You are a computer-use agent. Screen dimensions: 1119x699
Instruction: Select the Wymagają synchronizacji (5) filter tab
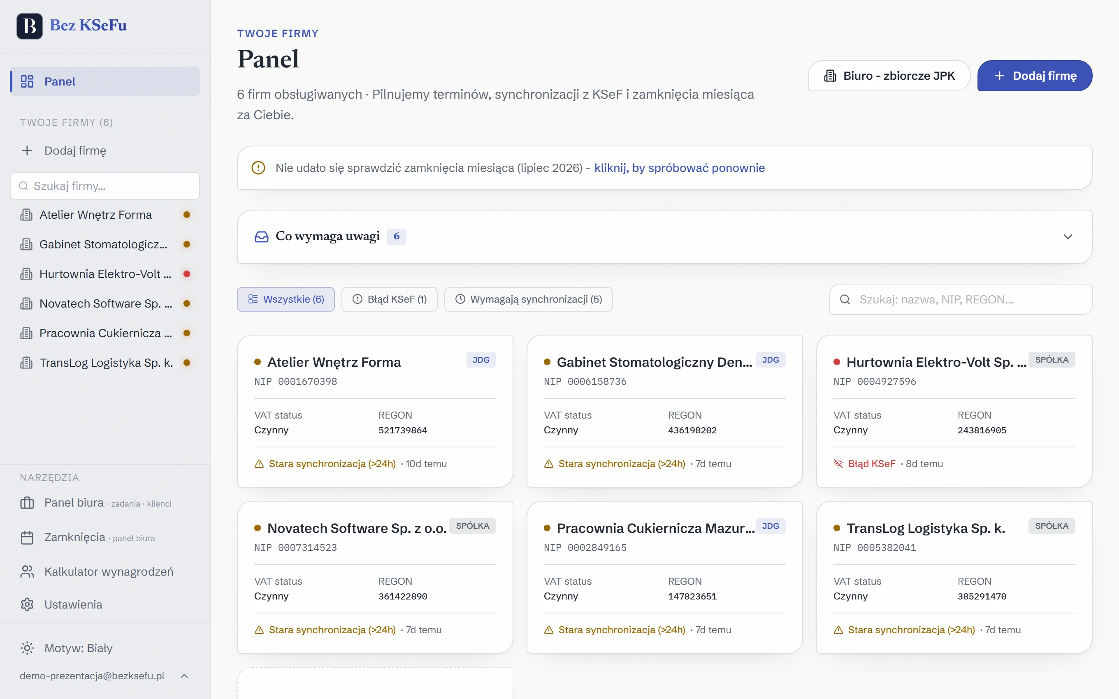[x=529, y=300]
